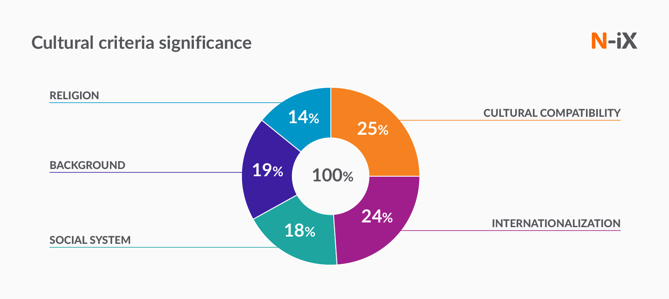Select the BACKGROUND label

pyautogui.click(x=87, y=165)
